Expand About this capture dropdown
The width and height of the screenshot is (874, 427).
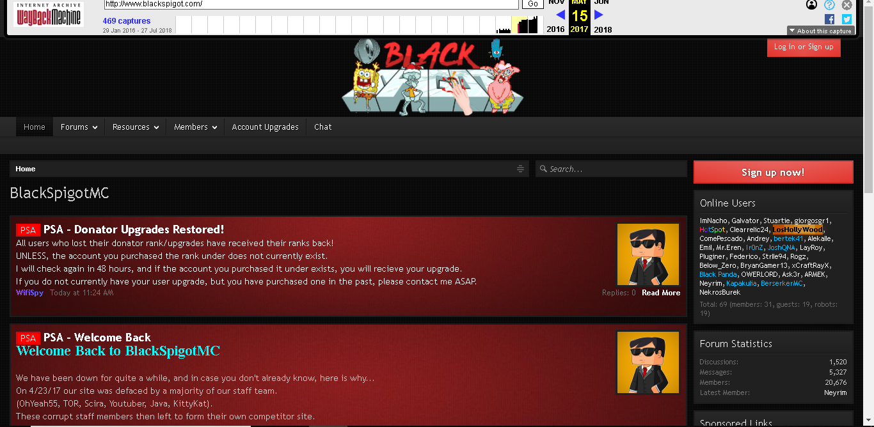point(821,31)
